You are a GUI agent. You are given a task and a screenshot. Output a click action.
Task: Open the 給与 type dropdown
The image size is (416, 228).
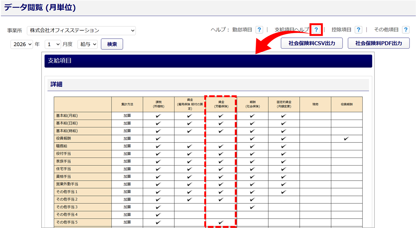87,44
